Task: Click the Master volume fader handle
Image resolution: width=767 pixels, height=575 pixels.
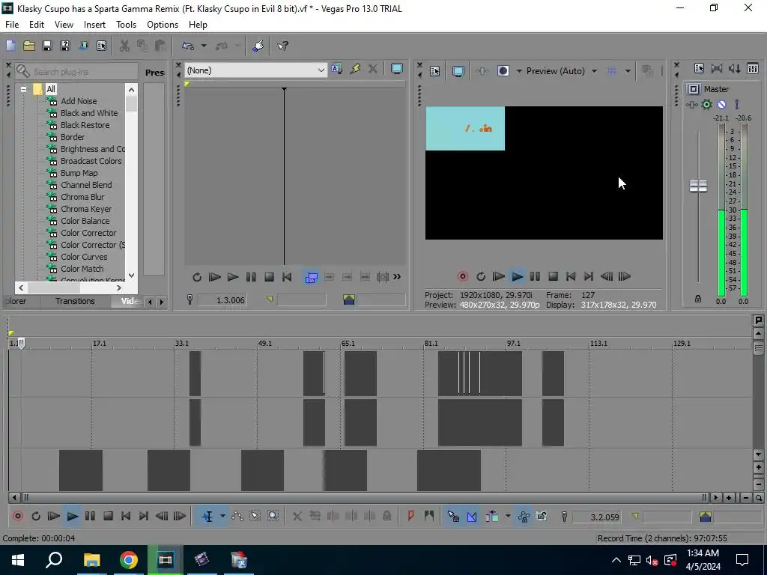Action: (x=698, y=186)
